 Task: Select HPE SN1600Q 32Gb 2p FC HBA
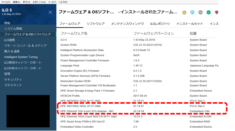pyautogui.click(x=80, y=101)
